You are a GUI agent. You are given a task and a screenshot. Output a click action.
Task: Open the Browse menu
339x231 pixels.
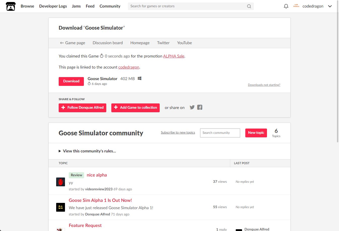[27, 6]
